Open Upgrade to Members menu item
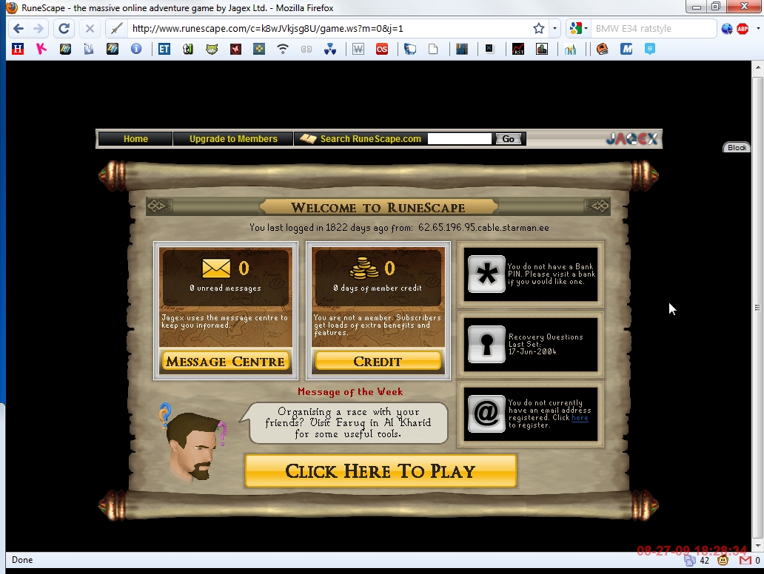This screenshot has height=574, width=764. (233, 139)
